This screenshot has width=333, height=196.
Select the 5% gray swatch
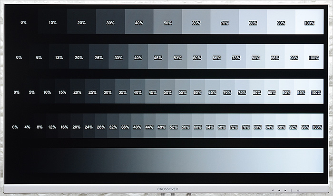[31, 92]
